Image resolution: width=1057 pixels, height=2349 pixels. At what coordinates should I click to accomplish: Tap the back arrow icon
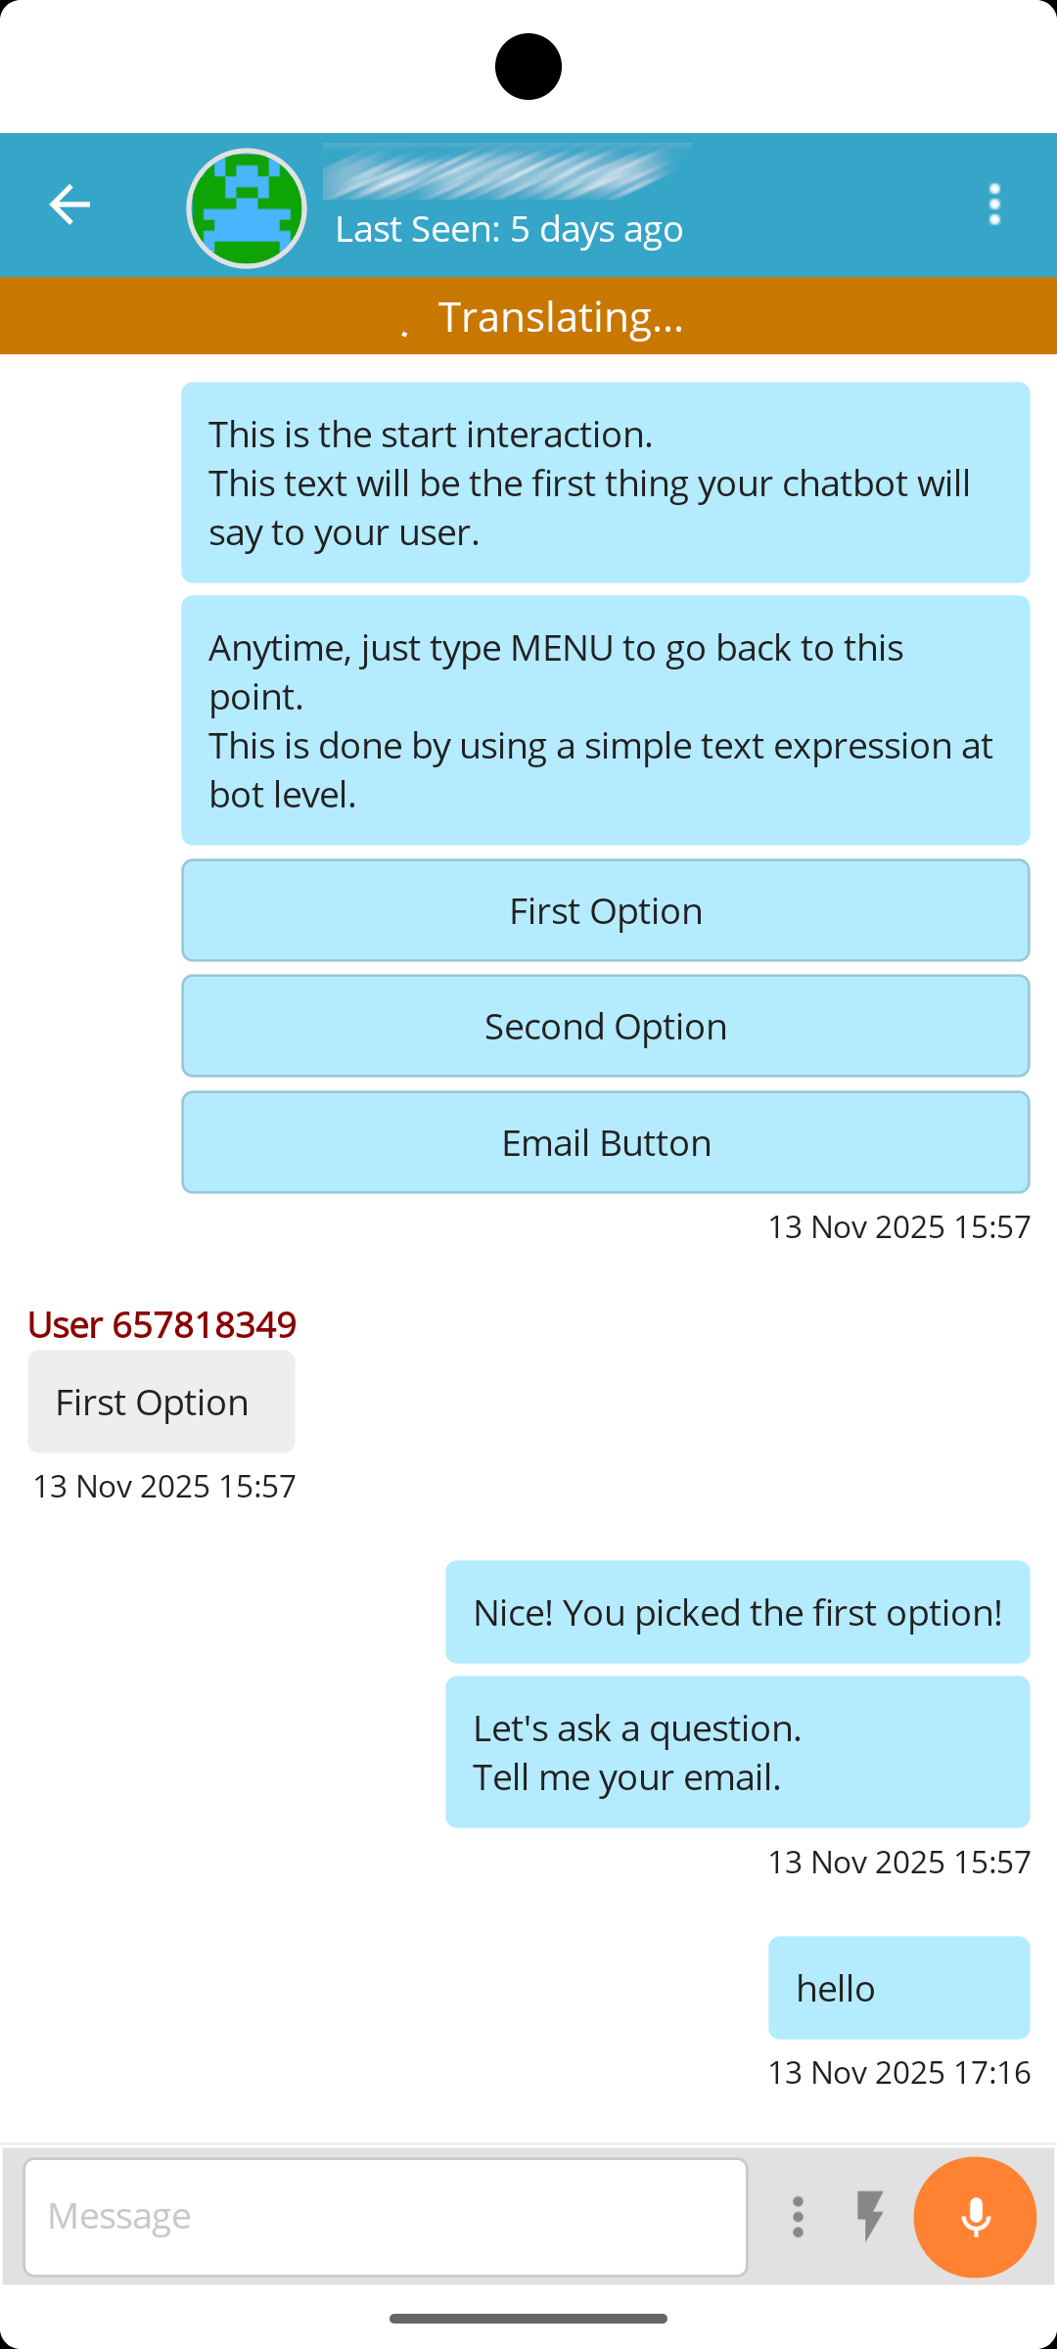69,205
